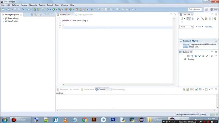219x123 pixels.
Task: Click the All link in Task List
Action: point(199,27)
